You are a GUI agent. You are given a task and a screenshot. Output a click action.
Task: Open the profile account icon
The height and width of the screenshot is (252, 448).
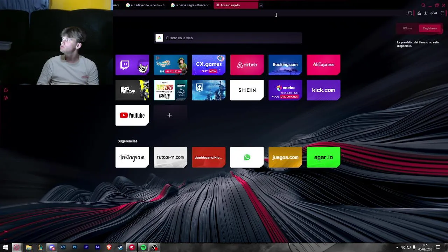tap(419, 13)
